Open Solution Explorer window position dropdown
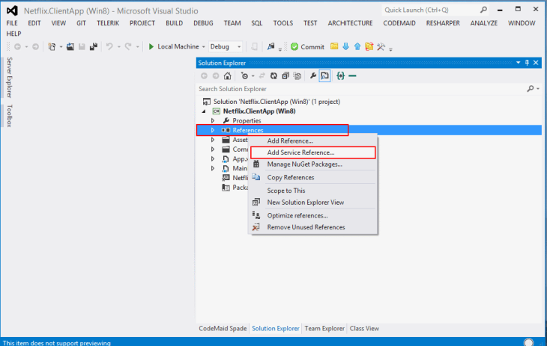Image resolution: width=547 pixels, height=346 pixels. tap(518, 63)
